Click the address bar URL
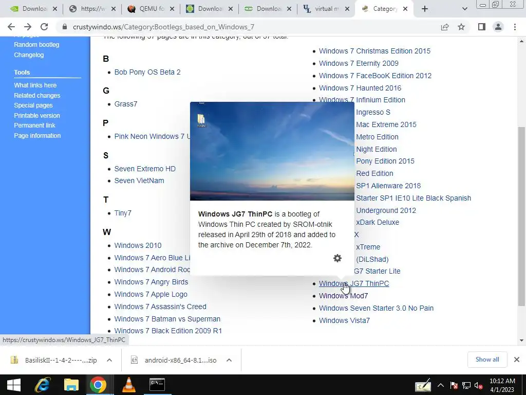This screenshot has width=526, height=395. coord(163,27)
